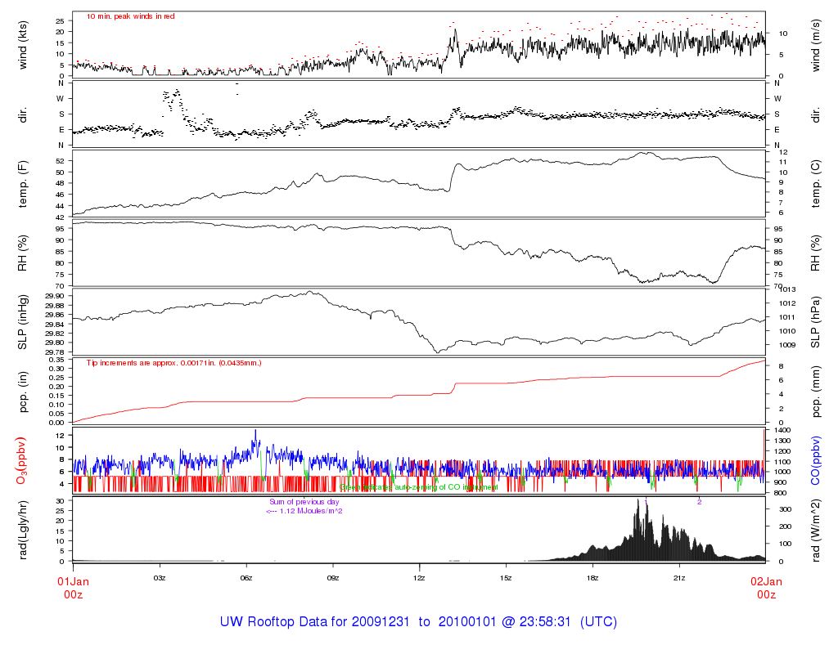Select the "wind (kts)" axis label

pos(22,45)
